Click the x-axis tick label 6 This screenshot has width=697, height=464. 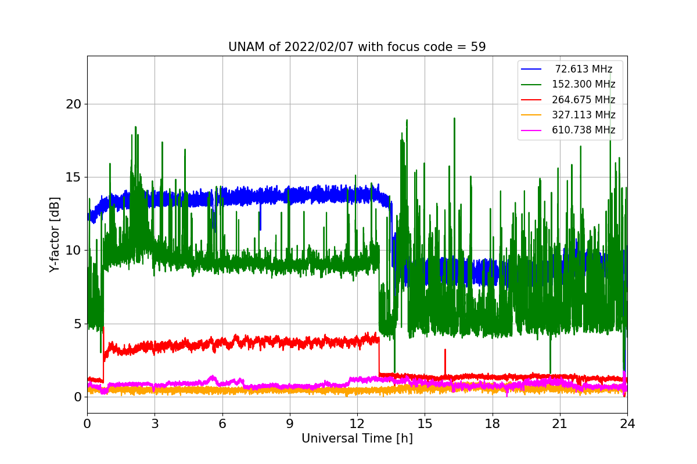pyautogui.click(x=222, y=423)
